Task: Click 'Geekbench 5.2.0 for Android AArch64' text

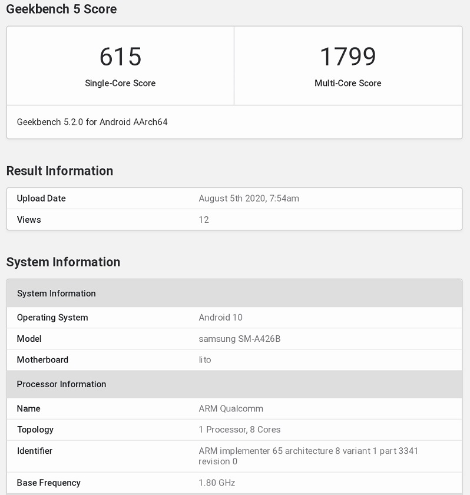Action: click(92, 122)
